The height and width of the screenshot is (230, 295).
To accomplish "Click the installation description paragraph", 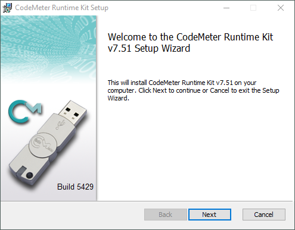I will (193, 90).
